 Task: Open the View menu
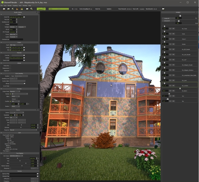5,6
